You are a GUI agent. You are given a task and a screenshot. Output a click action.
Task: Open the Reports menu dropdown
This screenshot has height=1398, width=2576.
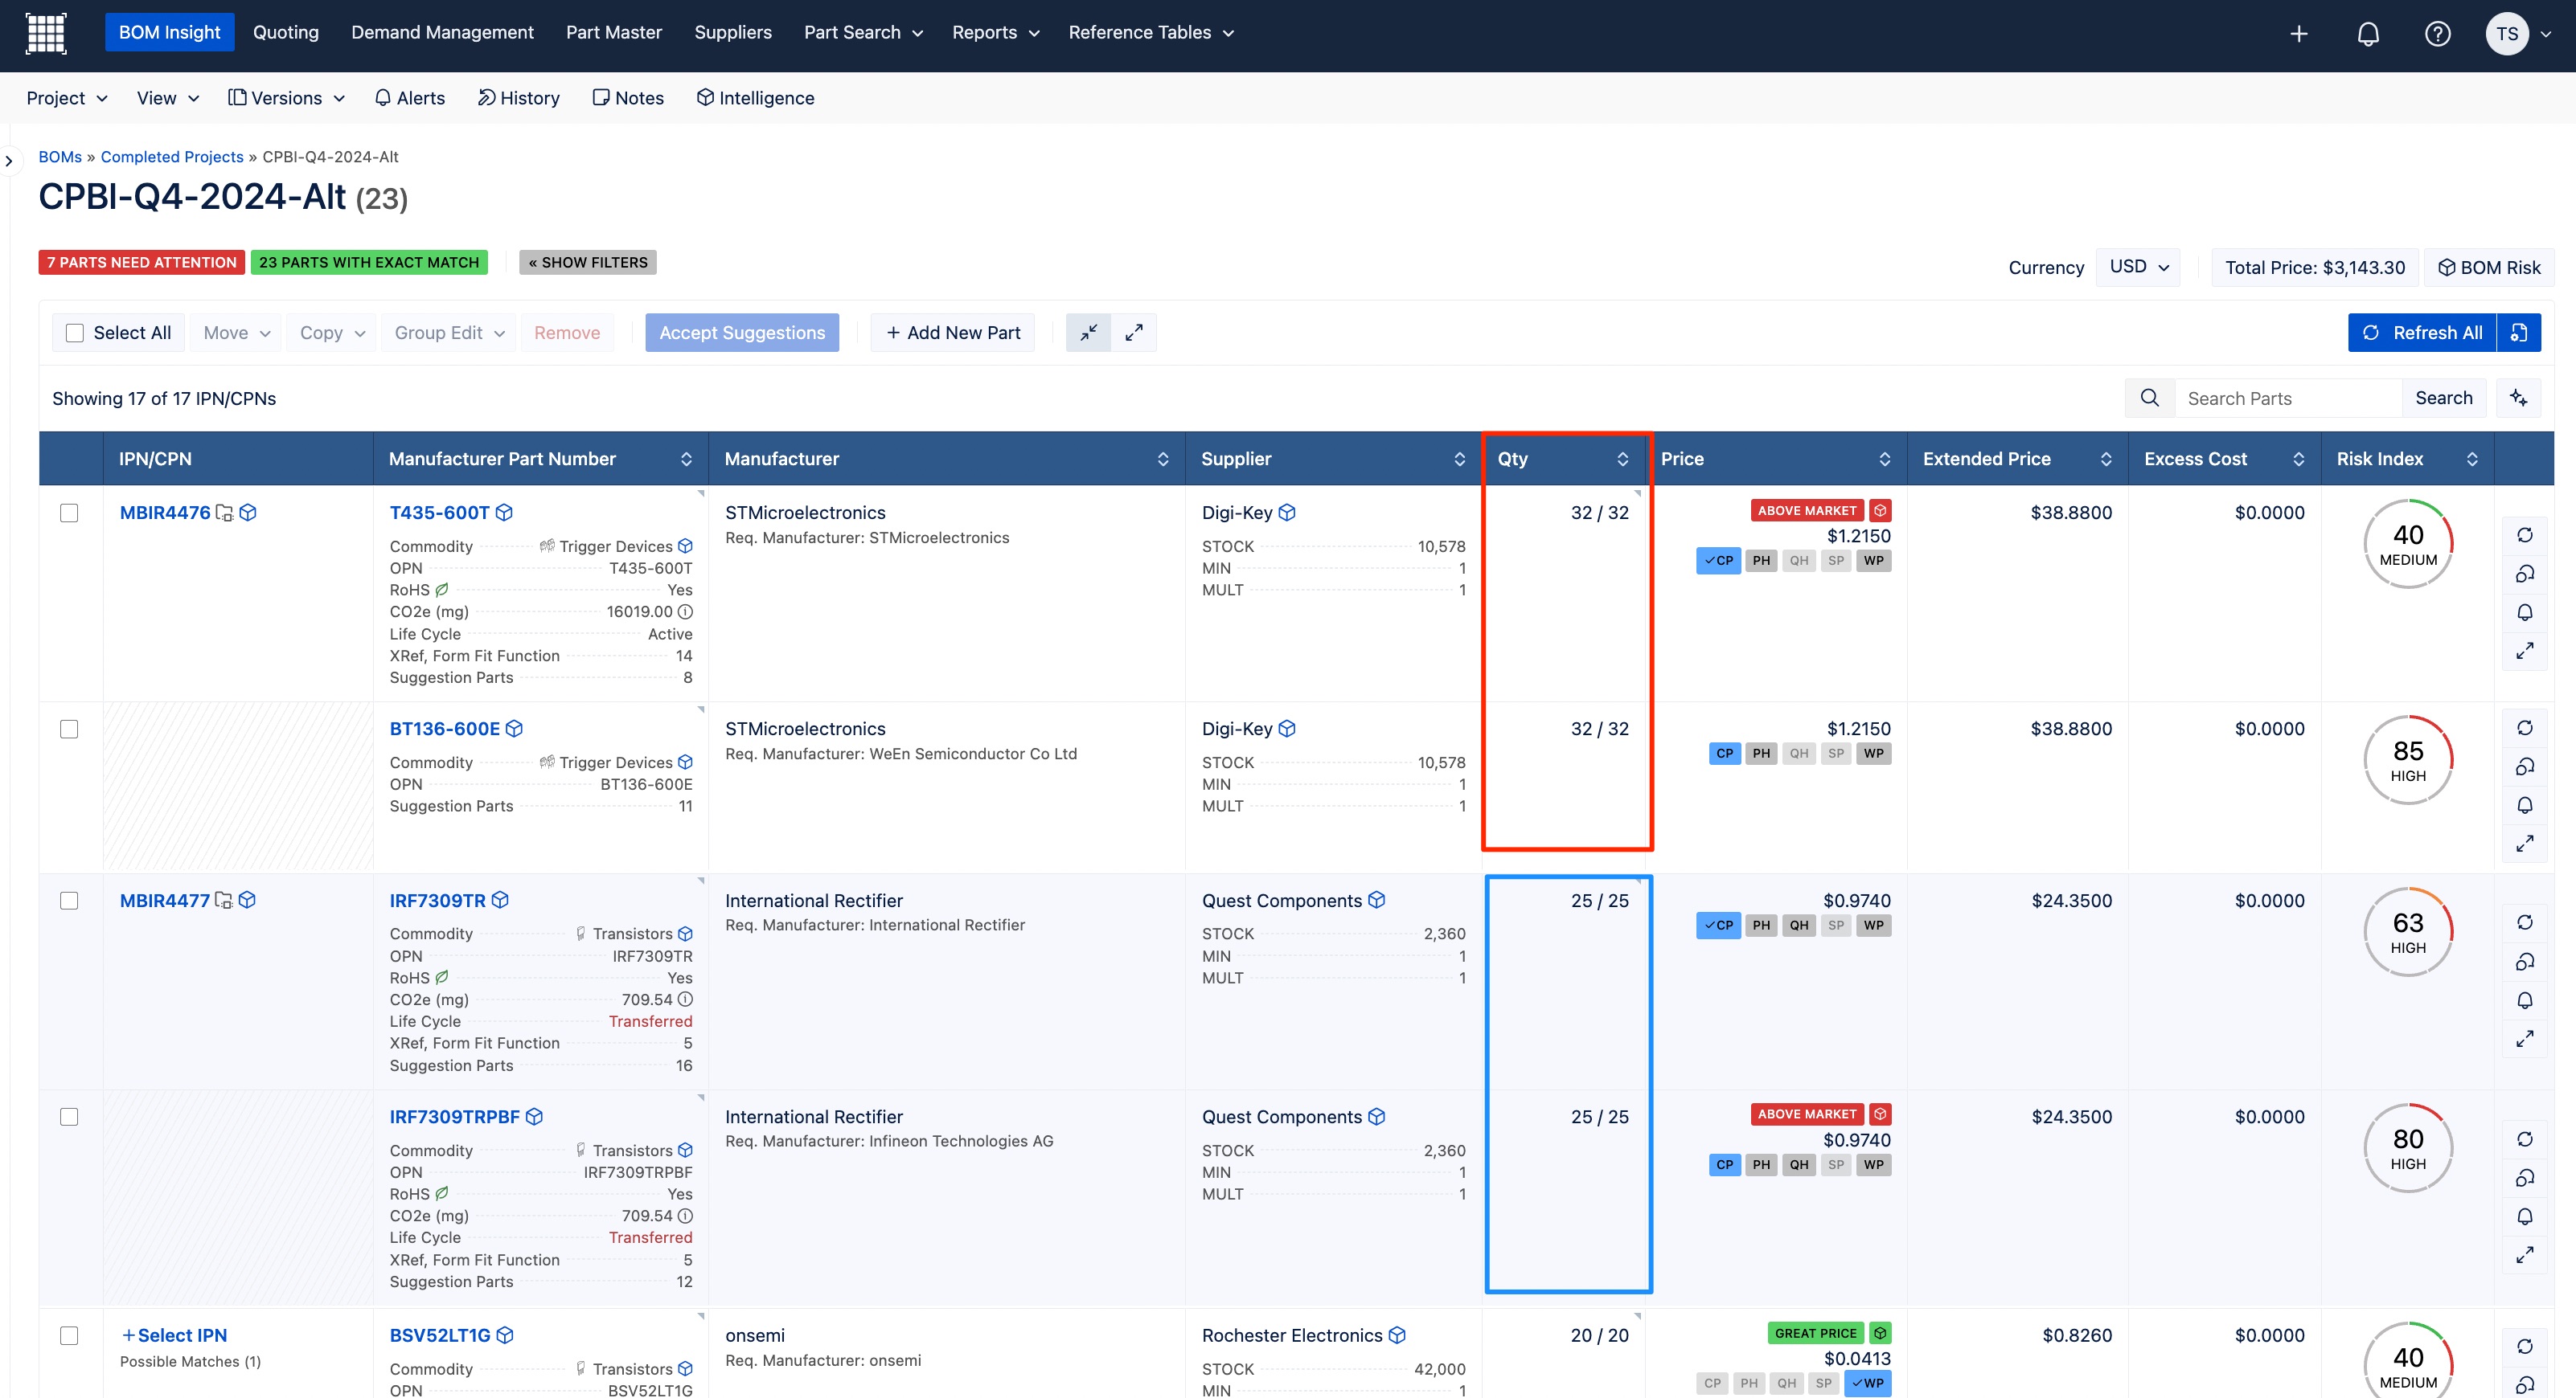tap(996, 33)
